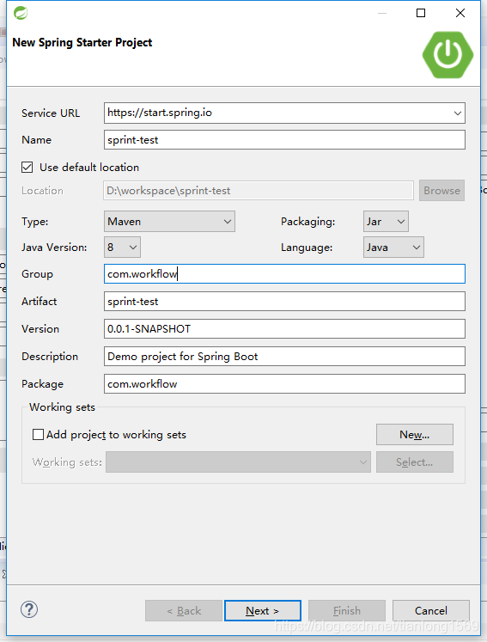Click the Spring Boot power logo
This screenshot has height=642, width=487.
point(447,54)
